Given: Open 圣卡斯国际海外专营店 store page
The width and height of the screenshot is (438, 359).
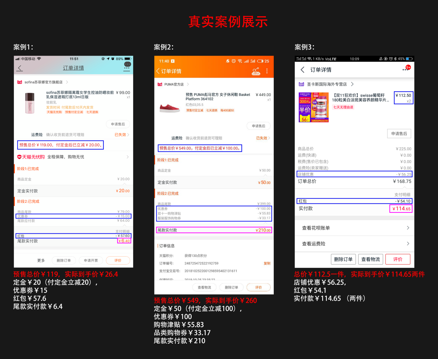Looking at the screenshot, I should click(x=327, y=84).
